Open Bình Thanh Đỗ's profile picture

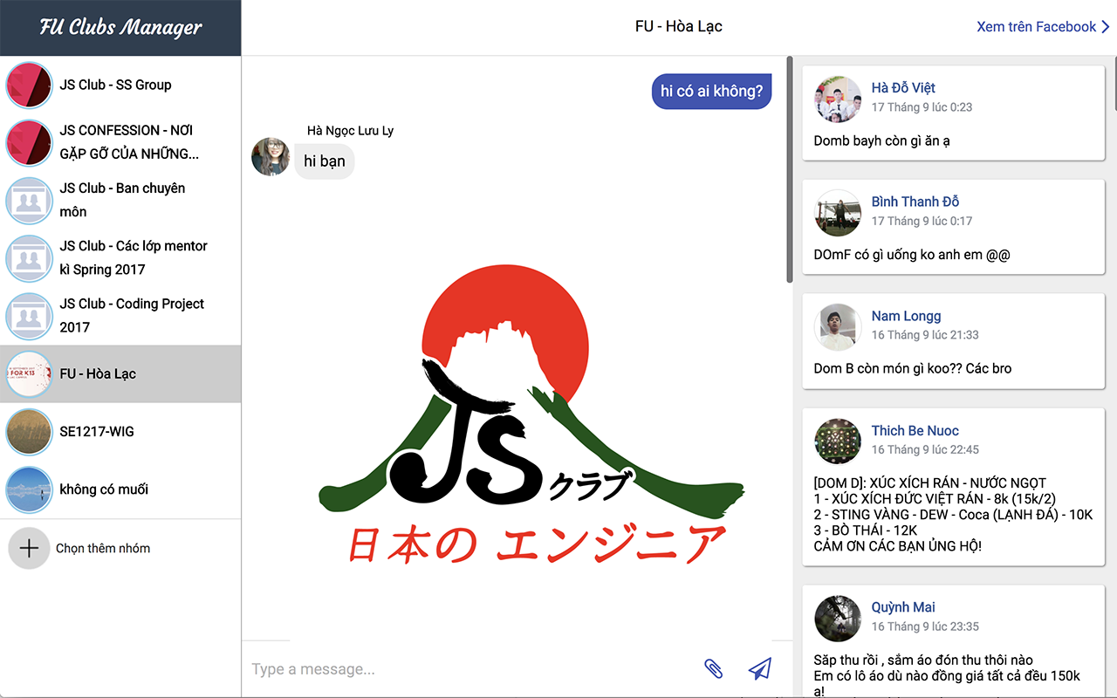point(838,213)
